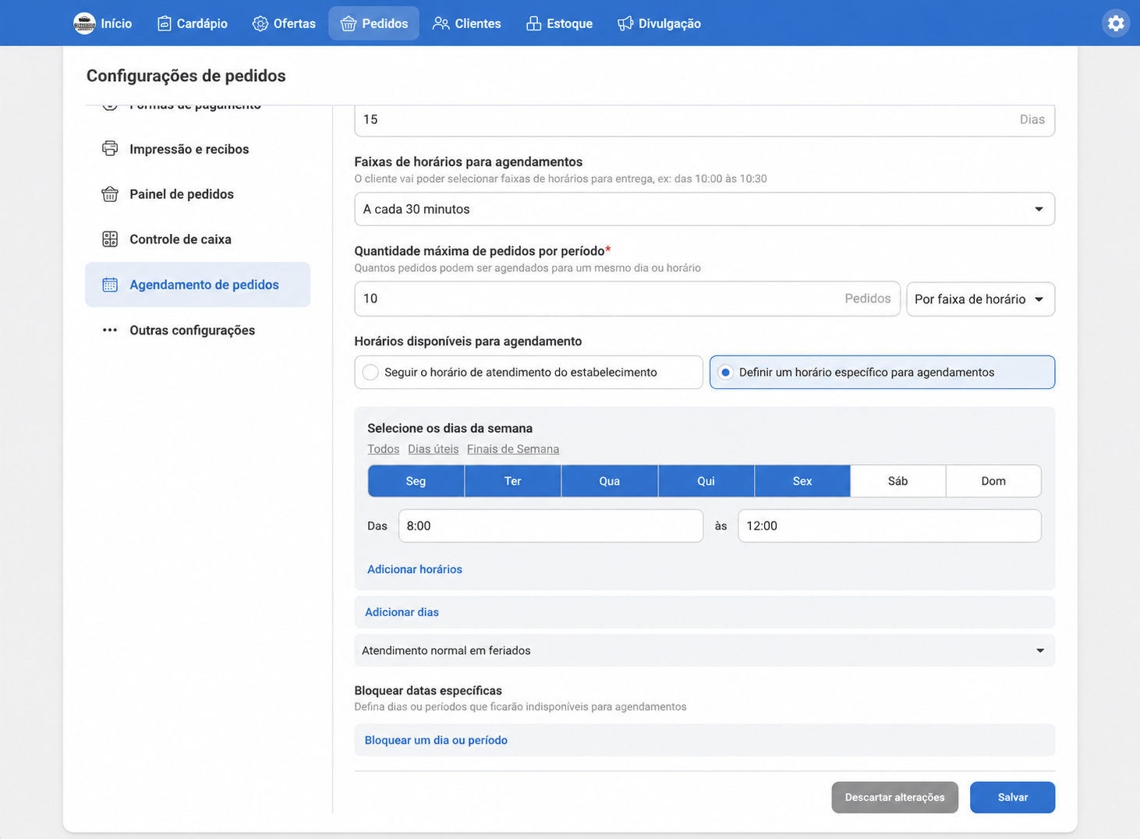Select Agendamento de pedidos in sidebar
1140x839 pixels.
tap(197, 285)
